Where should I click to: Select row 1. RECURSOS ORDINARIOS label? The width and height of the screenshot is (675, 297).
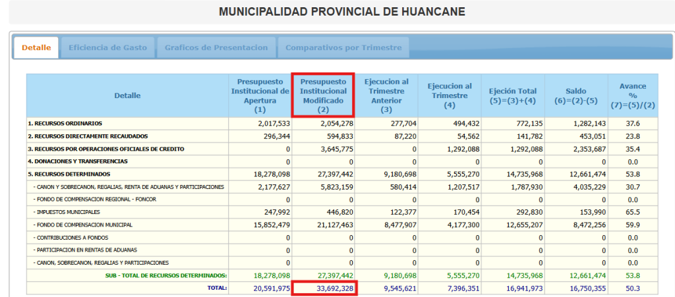coord(66,123)
